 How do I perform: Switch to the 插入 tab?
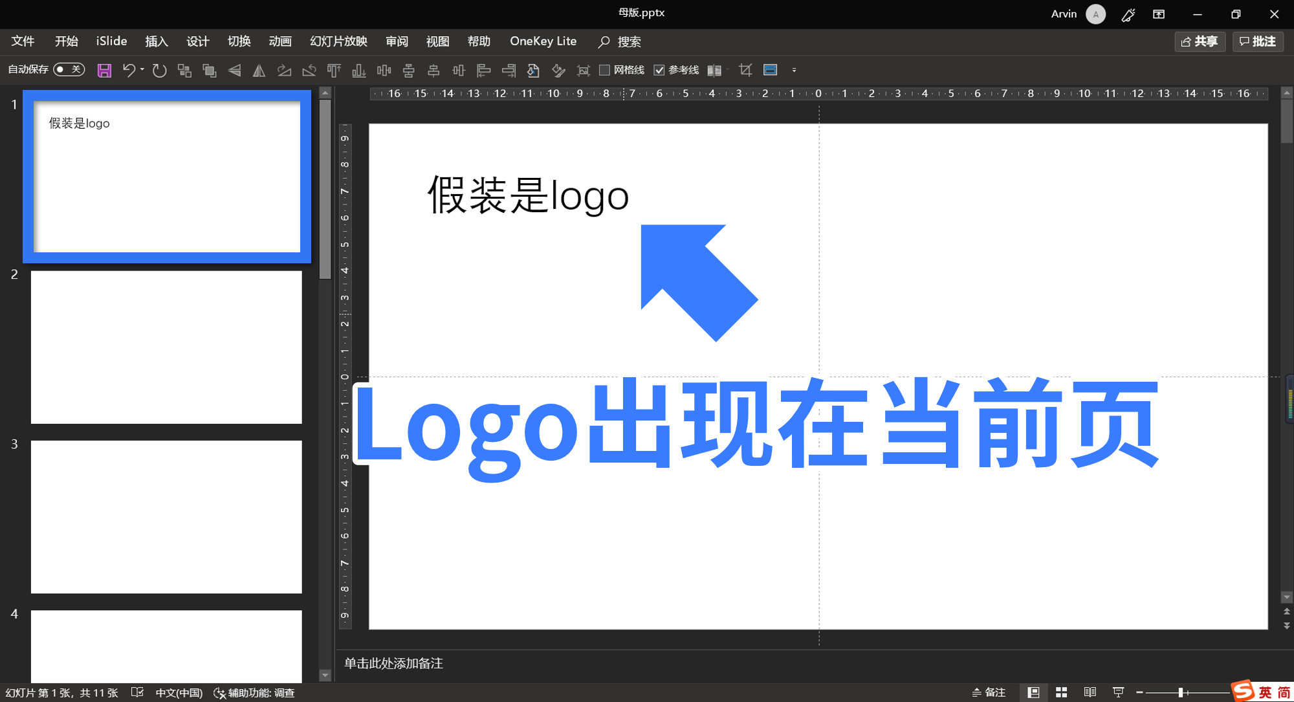point(157,41)
